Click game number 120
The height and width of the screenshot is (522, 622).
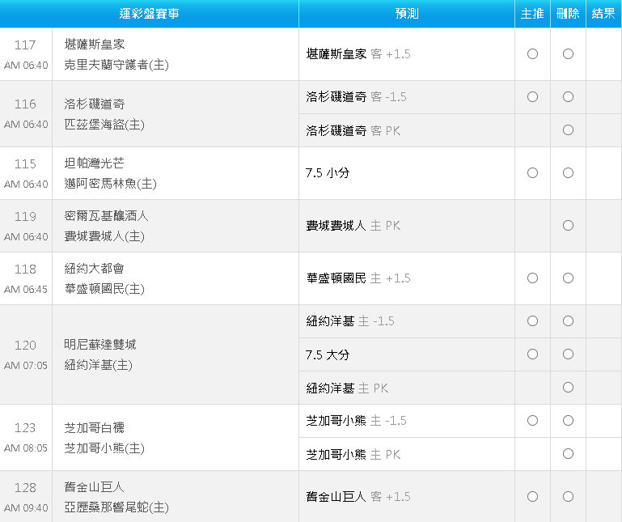pos(25,346)
